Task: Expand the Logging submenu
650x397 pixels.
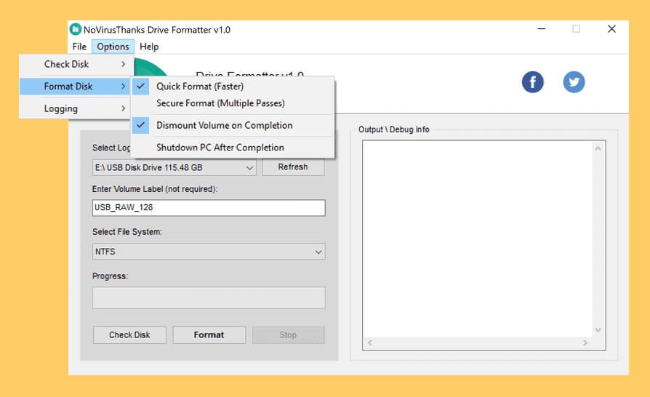Action: [75, 108]
